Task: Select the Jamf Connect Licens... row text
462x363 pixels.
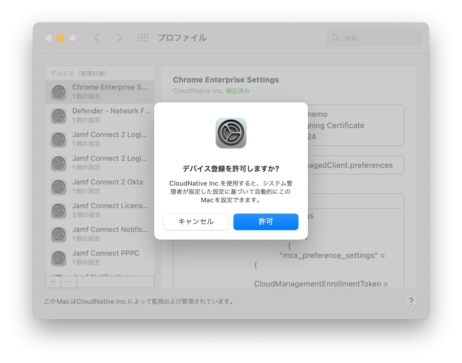Action: tap(110, 206)
